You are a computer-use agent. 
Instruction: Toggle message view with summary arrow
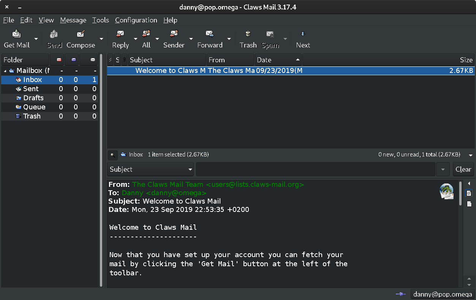point(471,155)
